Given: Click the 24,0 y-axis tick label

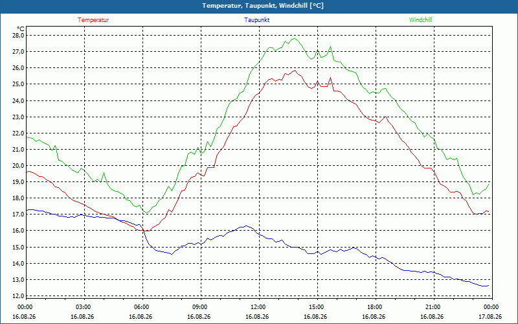Looking at the screenshot, I should click(x=18, y=100).
